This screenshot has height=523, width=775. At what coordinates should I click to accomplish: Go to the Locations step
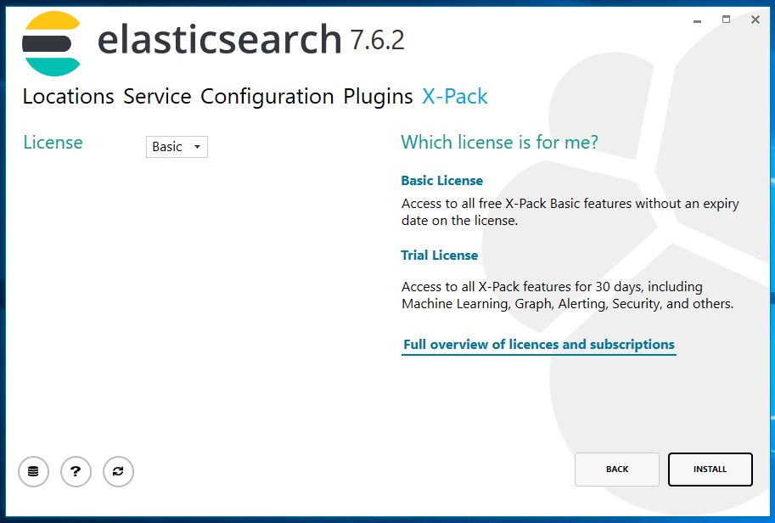tap(68, 97)
